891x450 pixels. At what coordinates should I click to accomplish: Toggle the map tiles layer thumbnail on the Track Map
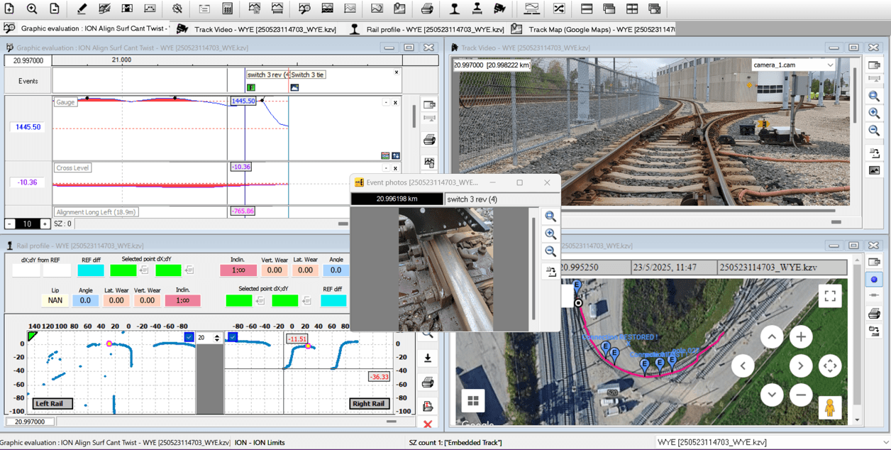[x=472, y=400]
